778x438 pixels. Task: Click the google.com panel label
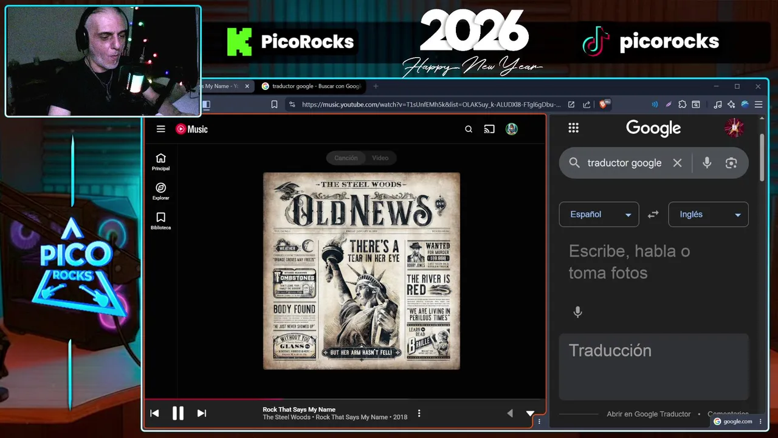[x=733, y=421]
